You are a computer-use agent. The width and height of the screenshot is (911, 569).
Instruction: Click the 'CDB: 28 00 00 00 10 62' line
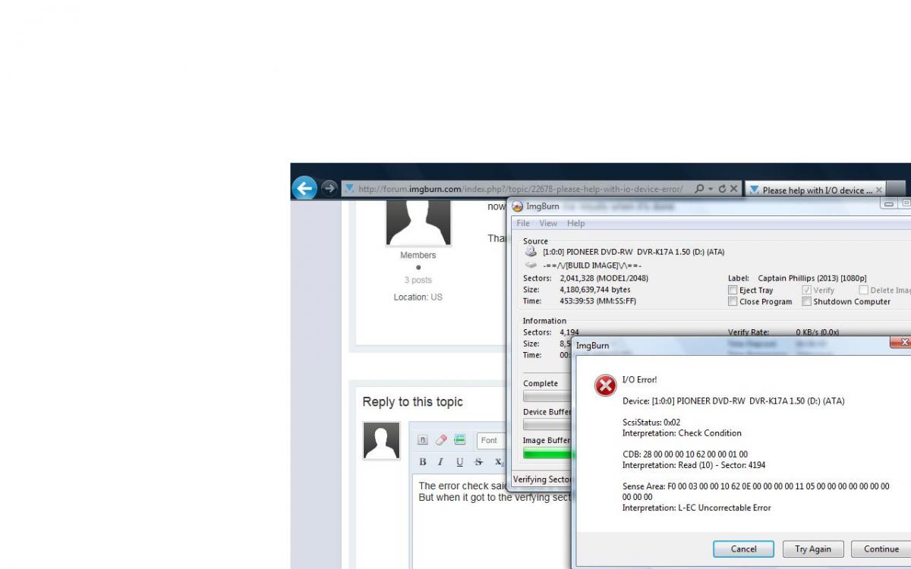click(x=685, y=454)
